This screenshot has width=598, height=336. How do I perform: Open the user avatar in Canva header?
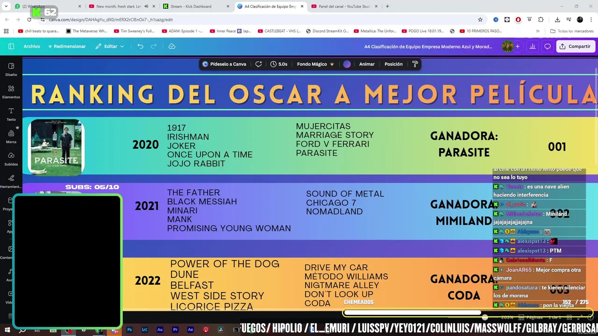click(507, 46)
